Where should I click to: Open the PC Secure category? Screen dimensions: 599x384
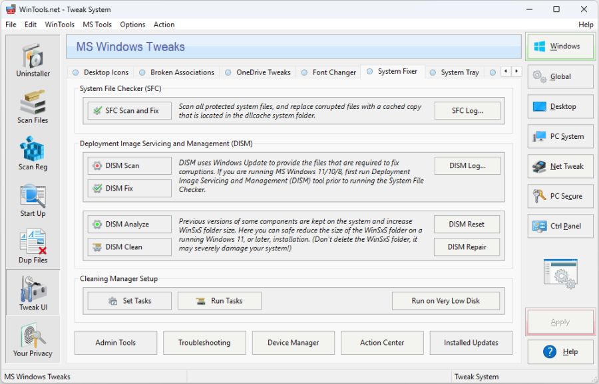click(x=560, y=196)
